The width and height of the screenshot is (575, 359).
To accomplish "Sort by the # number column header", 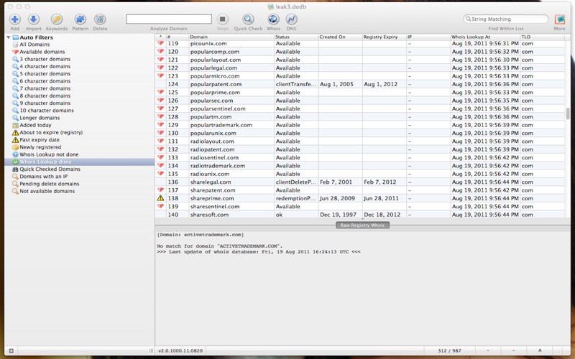I will 177,37.
